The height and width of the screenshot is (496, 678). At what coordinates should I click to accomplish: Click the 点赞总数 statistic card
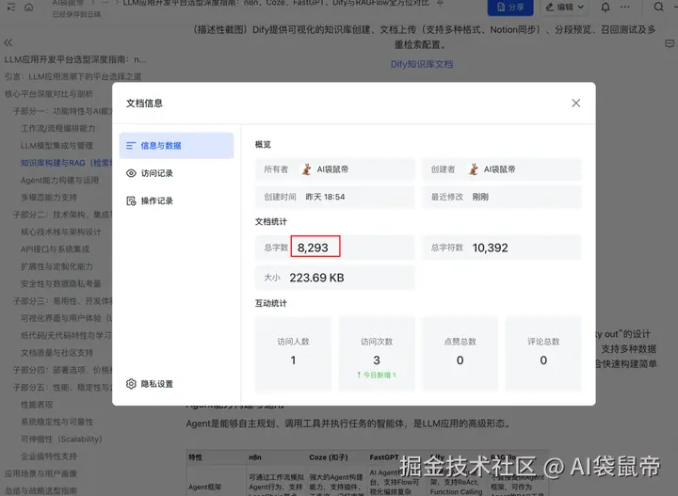click(x=460, y=354)
